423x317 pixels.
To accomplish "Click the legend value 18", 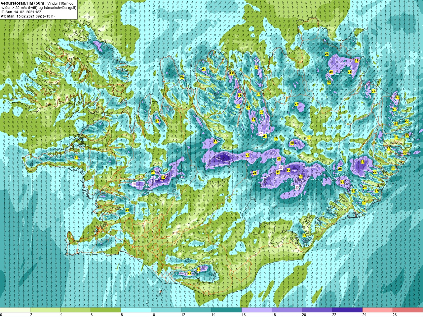I will [x=274, y=315].
